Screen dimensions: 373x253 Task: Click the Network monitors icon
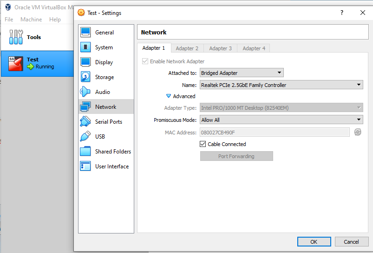pyautogui.click(x=85, y=107)
